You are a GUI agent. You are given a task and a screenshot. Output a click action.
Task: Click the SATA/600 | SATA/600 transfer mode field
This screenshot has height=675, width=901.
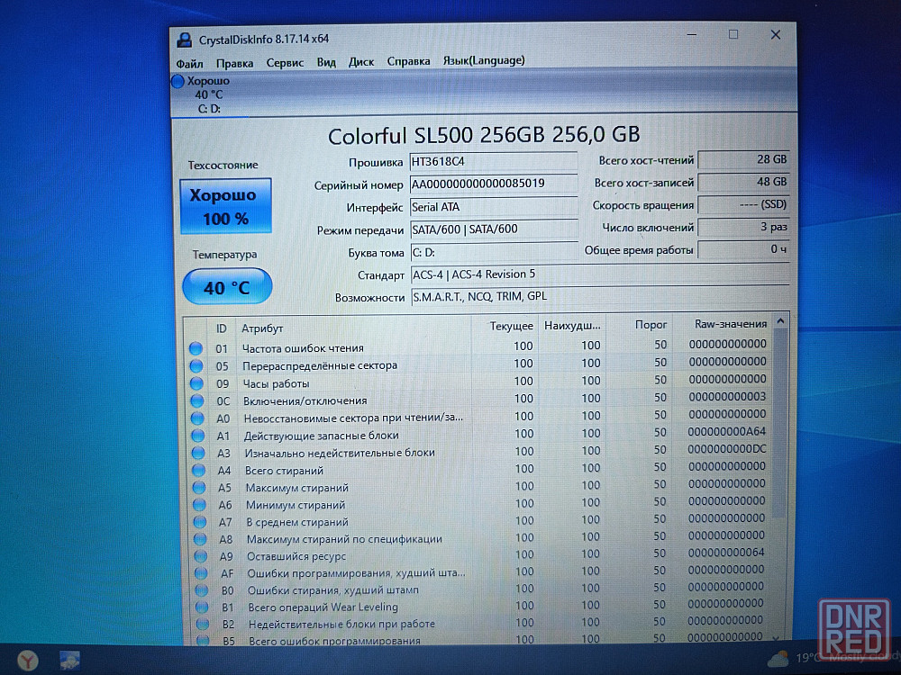(x=494, y=229)
